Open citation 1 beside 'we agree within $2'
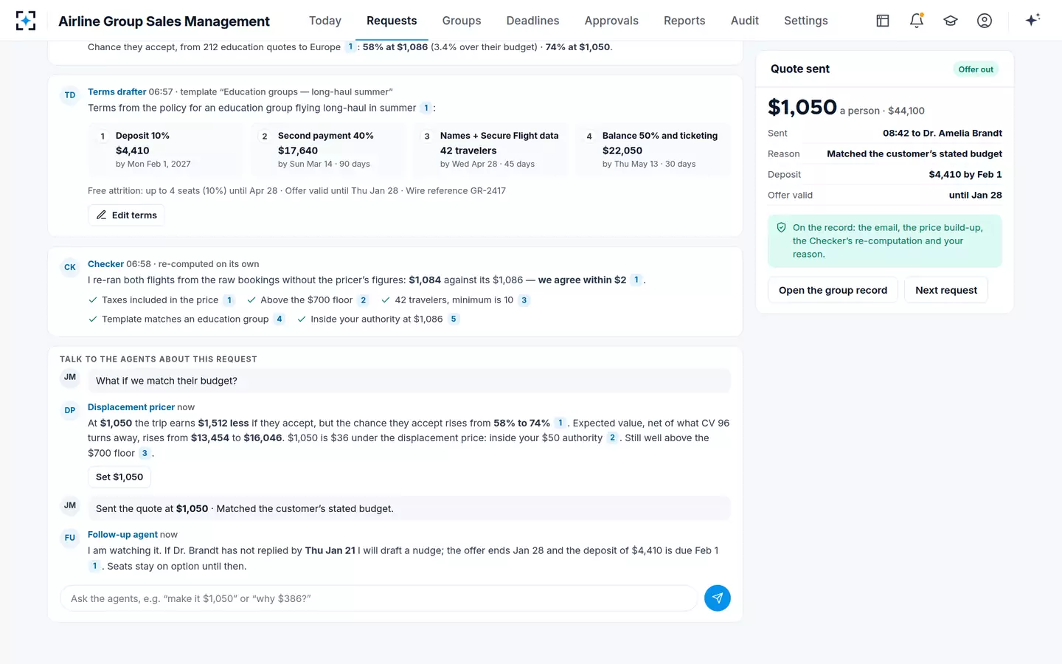This screenshot has width=1062, height=664. (636, 280)
